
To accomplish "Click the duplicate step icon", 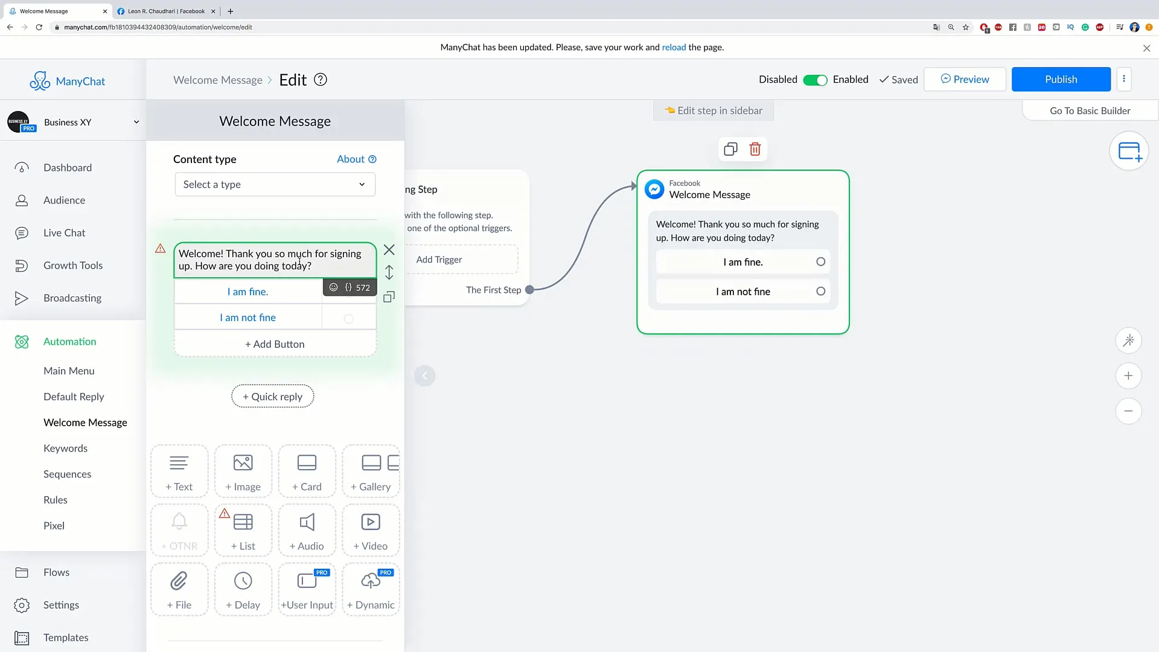I will 730,150.
